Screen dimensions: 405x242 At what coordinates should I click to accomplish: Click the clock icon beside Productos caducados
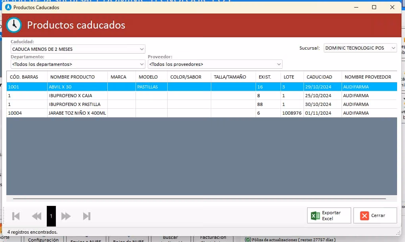tap(14, 25)
